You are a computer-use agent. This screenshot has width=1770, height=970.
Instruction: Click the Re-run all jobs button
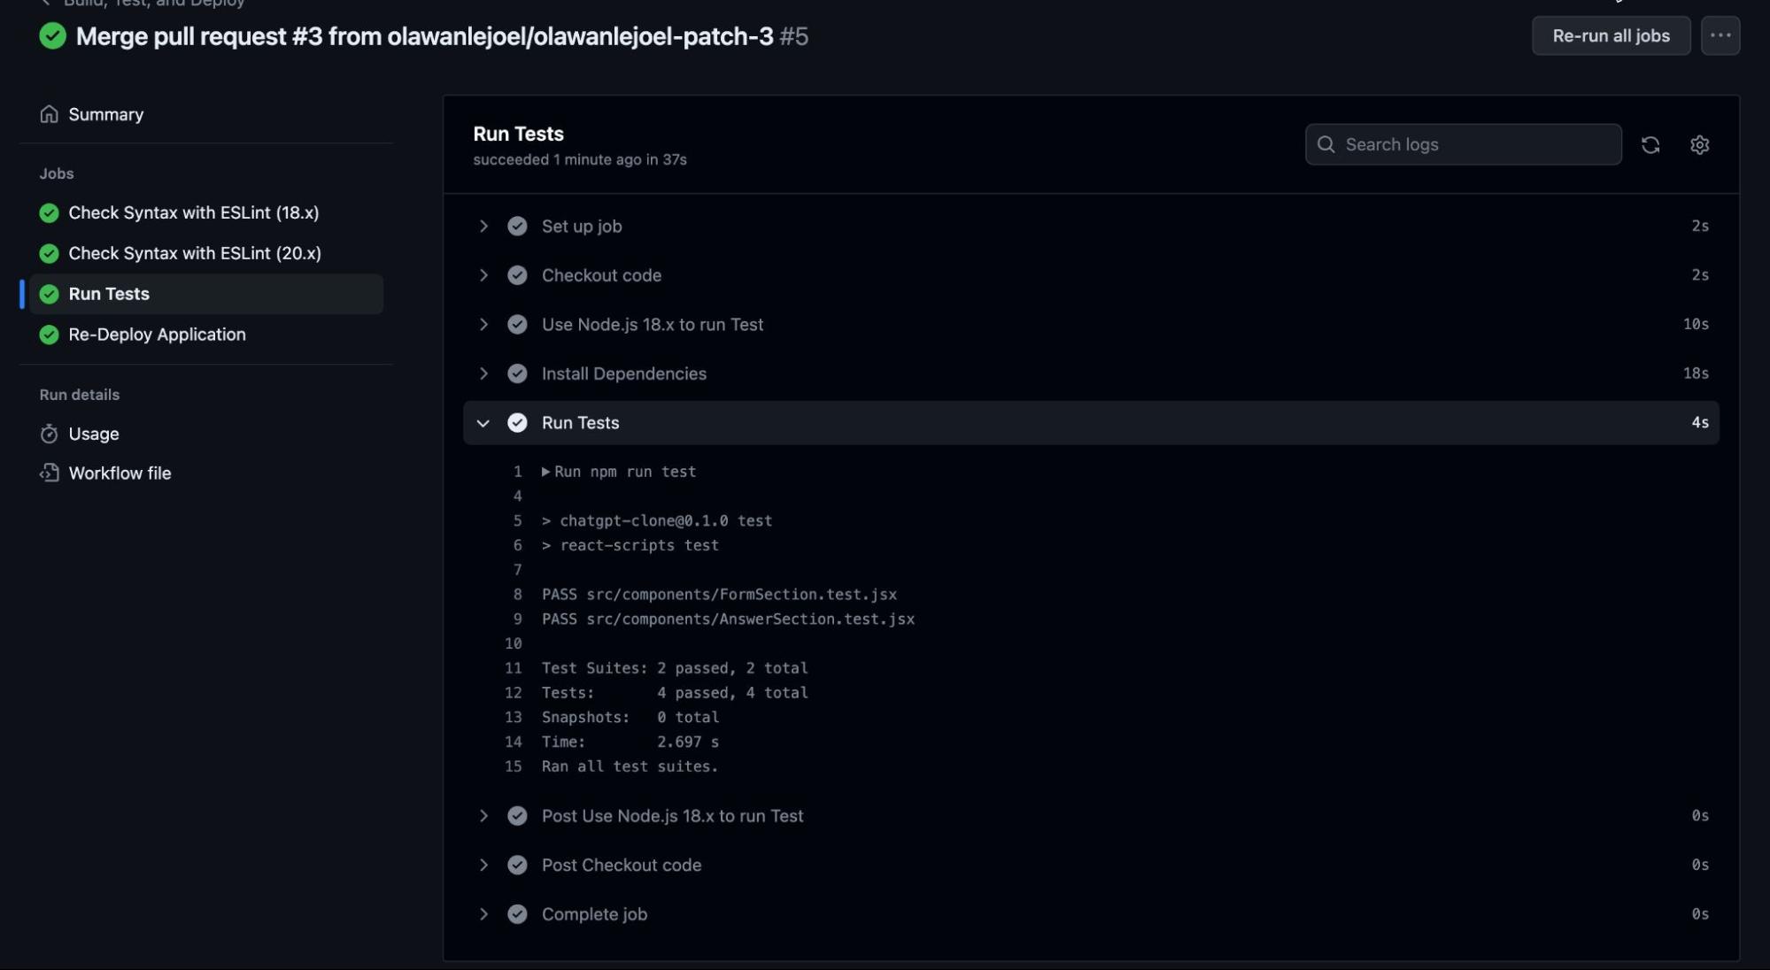(1611, 35)
